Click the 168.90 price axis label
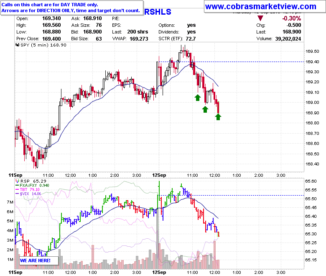Screen dimensions: 326x276 (x=312, y=113)
